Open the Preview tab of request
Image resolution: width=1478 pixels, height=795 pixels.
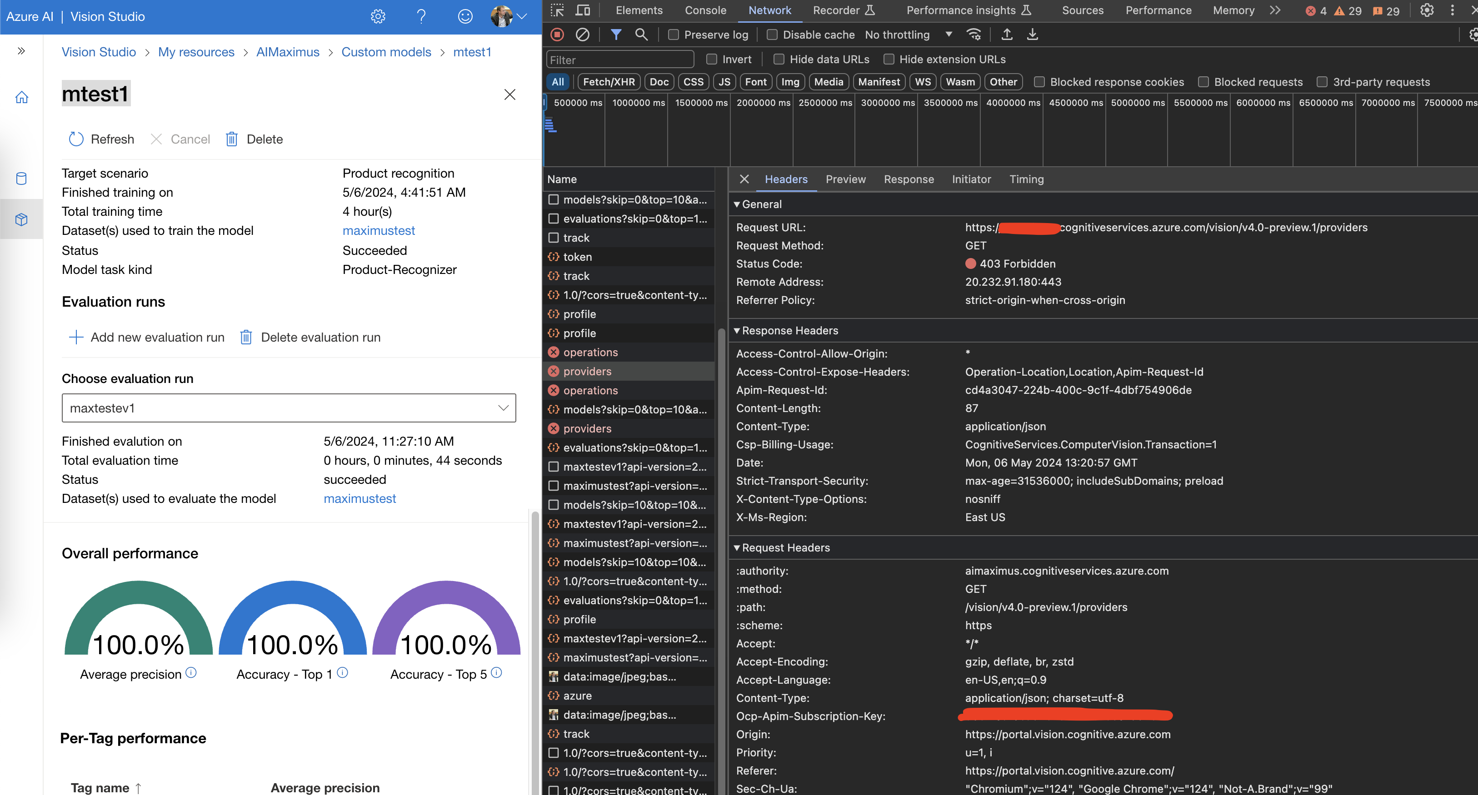coord(845,179)
